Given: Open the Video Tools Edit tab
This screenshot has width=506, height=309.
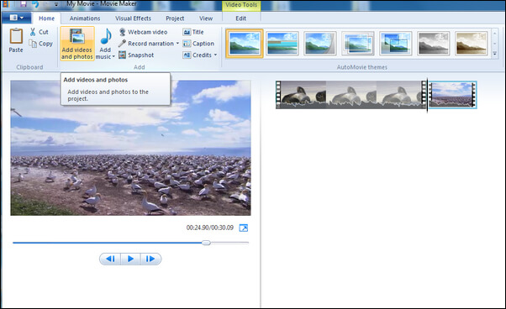Looking at the screenshot, I should (240, 18).
